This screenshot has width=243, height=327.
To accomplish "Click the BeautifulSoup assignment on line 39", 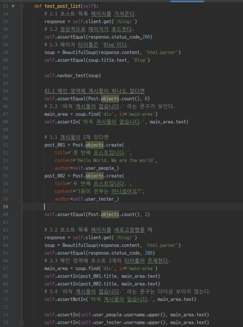I will 112,52.
